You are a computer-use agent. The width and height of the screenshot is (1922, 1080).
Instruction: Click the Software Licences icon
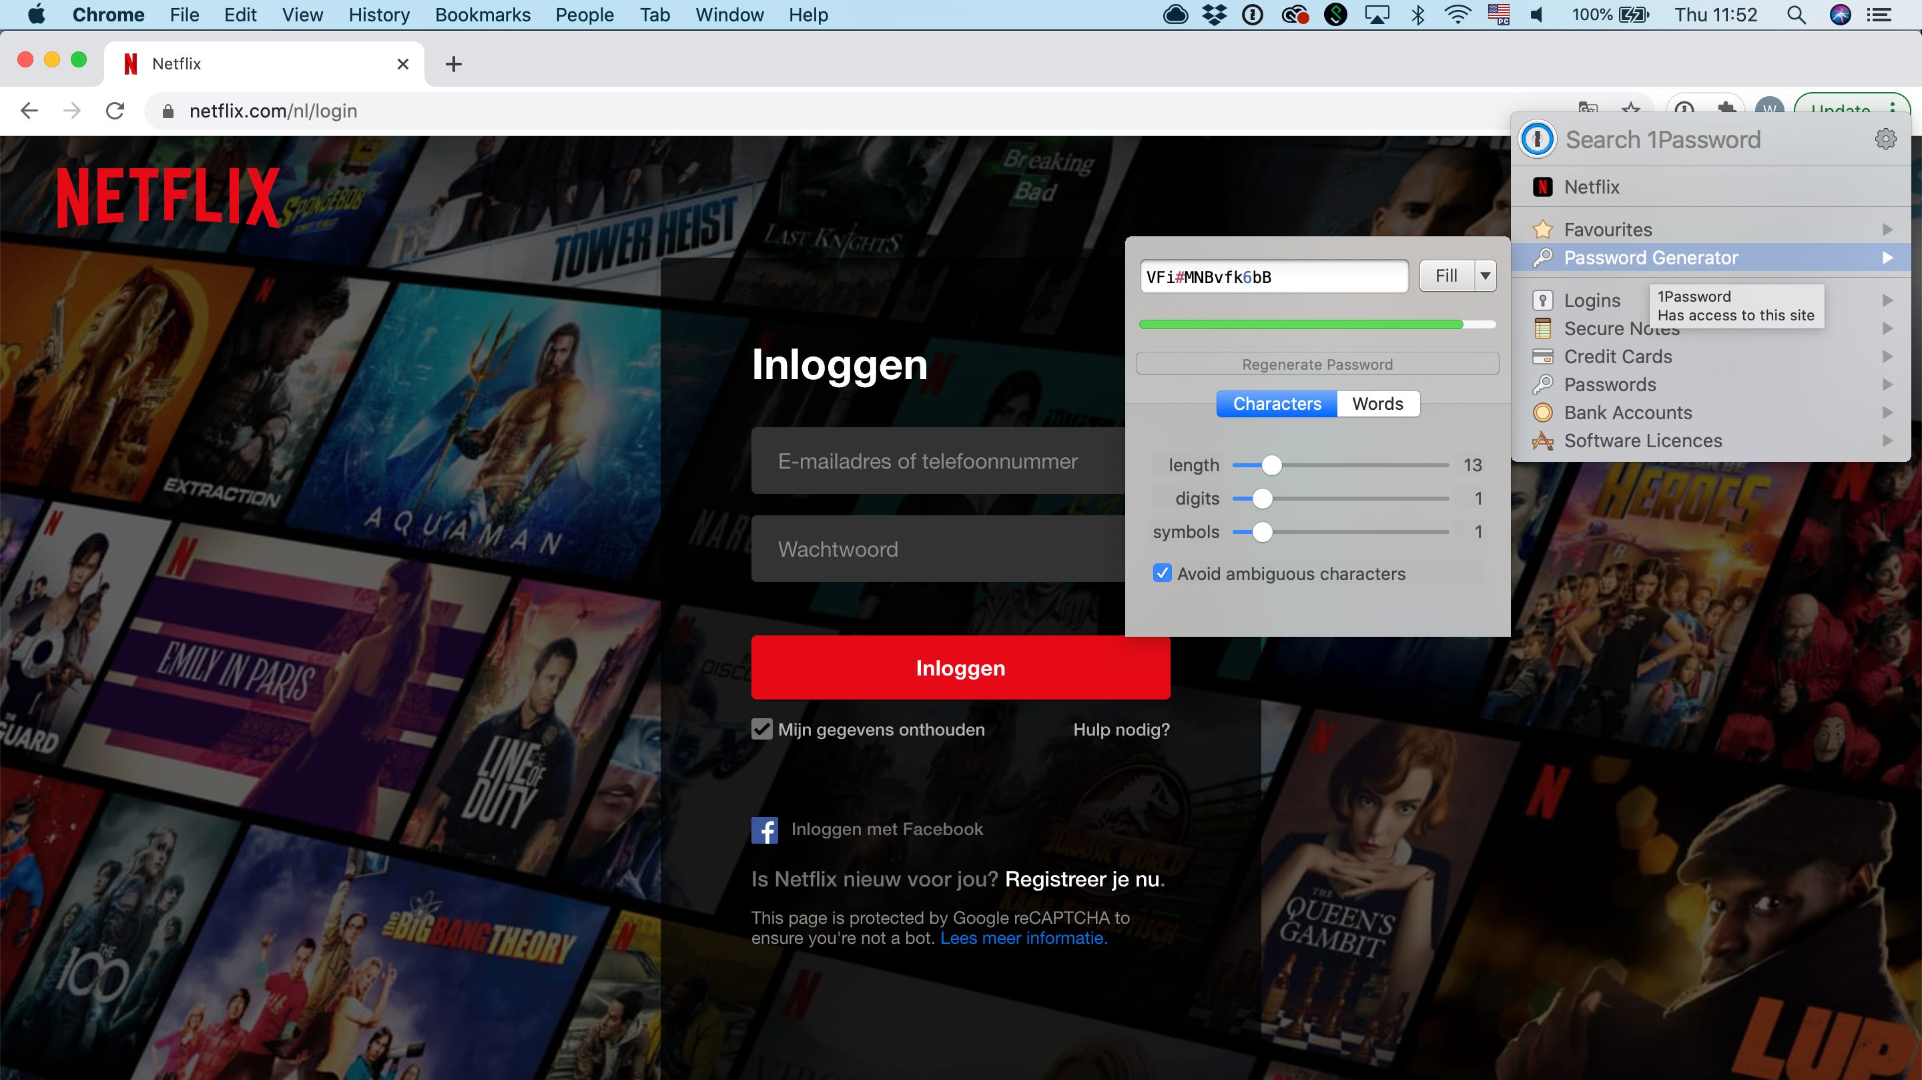coord(1542,441)
